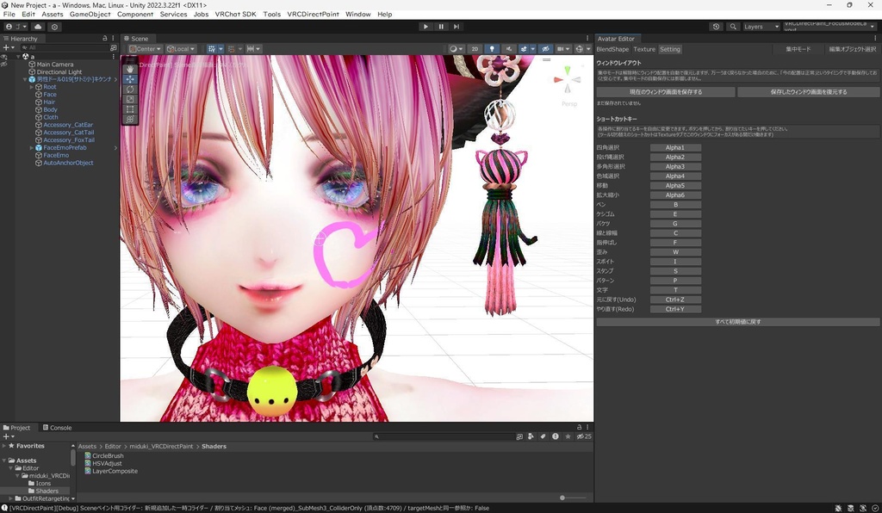
Task: Toggle Scene audio mute button
Action: pos(509,49)
